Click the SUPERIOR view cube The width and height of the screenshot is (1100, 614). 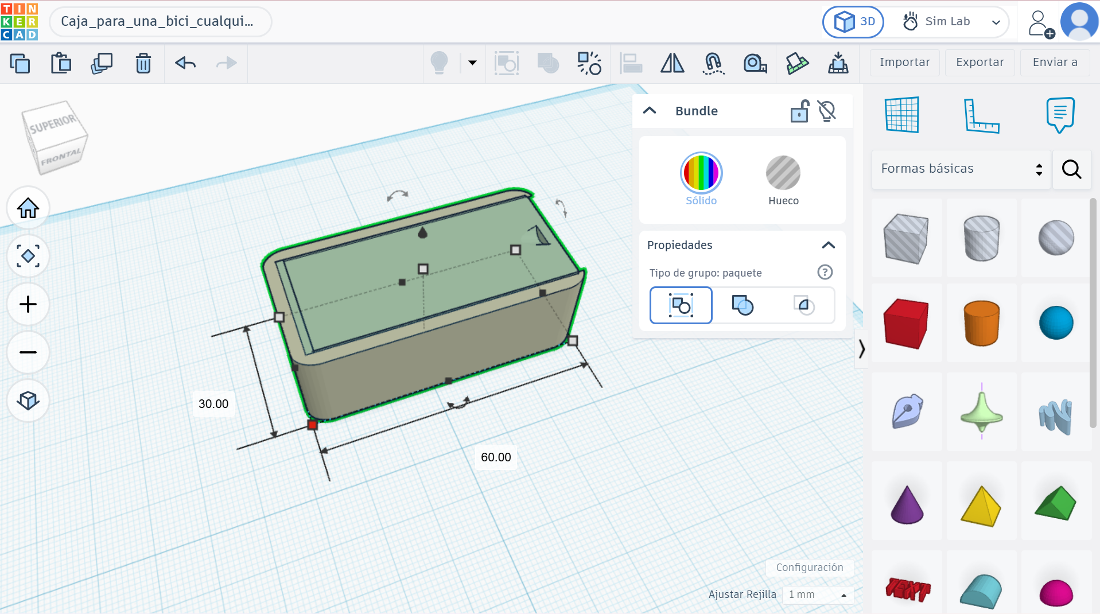coord(52,123)
